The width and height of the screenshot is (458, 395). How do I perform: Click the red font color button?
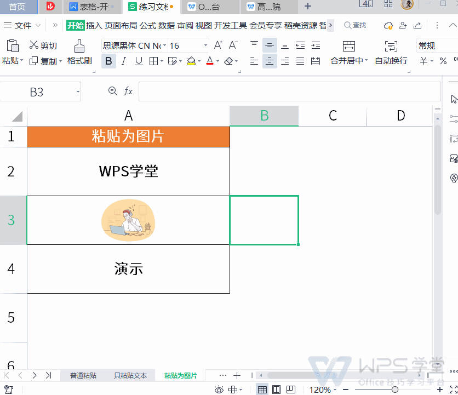click(x=210, y=61)
